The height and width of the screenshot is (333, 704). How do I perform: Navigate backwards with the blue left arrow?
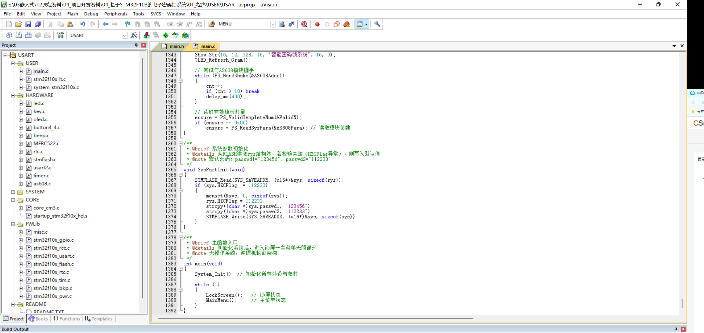coord(105,24)
